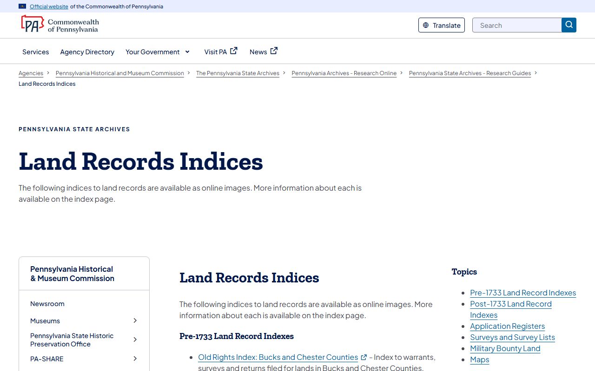The width and height of the screenshot is (595, 371).
Task: Open Museums in the sidebar
Action: click(45, 320)
